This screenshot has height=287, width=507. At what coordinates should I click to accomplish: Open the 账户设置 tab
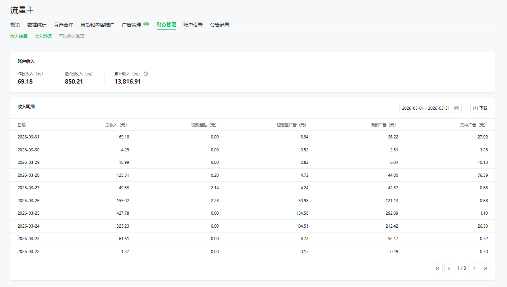pyautogui.click(x=193, y=25)
